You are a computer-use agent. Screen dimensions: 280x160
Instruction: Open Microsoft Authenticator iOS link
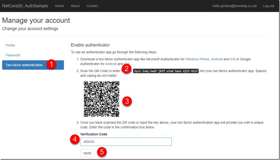(x=232, y=59)
